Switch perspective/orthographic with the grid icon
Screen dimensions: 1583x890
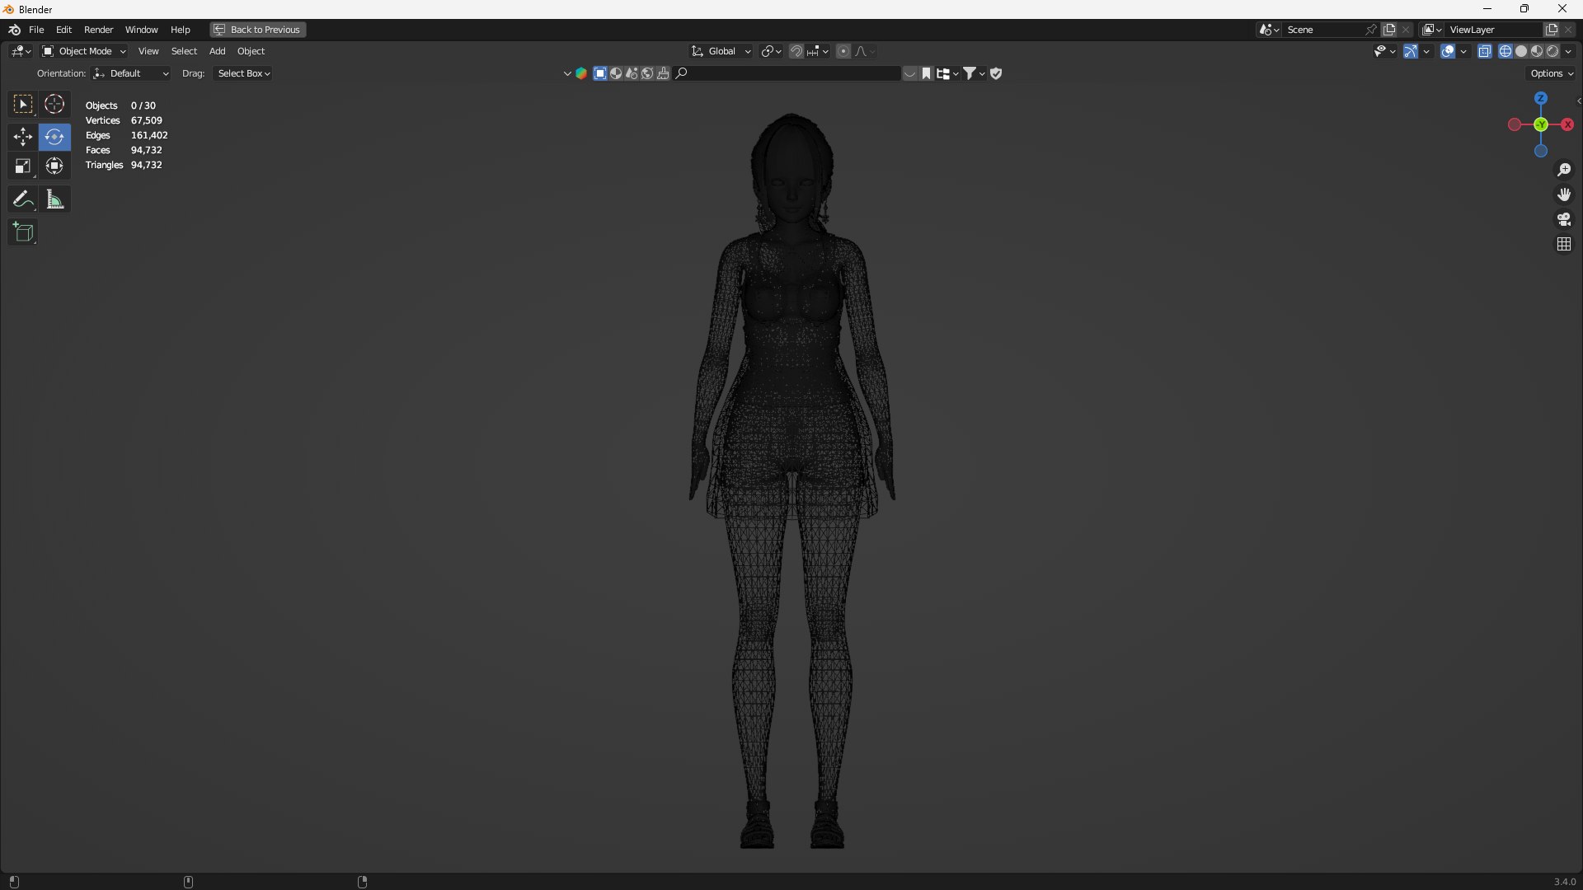1564,244
